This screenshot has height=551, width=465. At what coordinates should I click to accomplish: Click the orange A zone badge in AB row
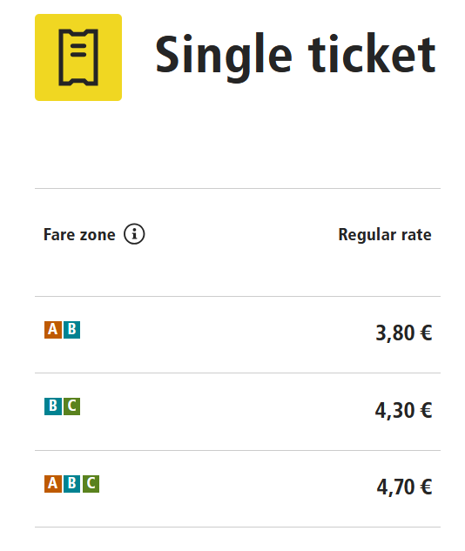(53, 330)
